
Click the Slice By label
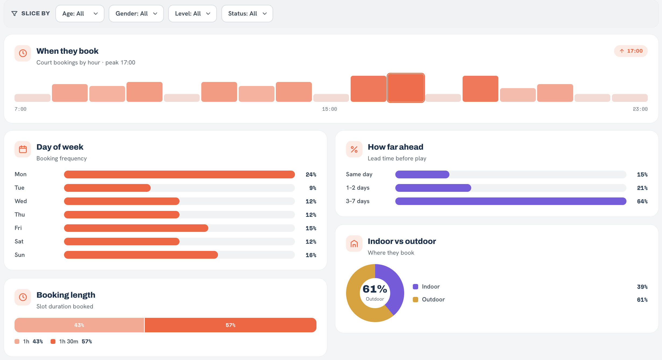tap(36, 13)
